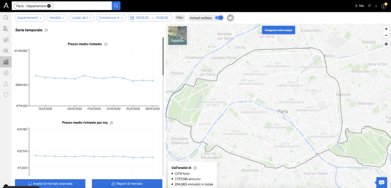
Task: Remove the Paris - Département search tag
Action: click(49, 6)
